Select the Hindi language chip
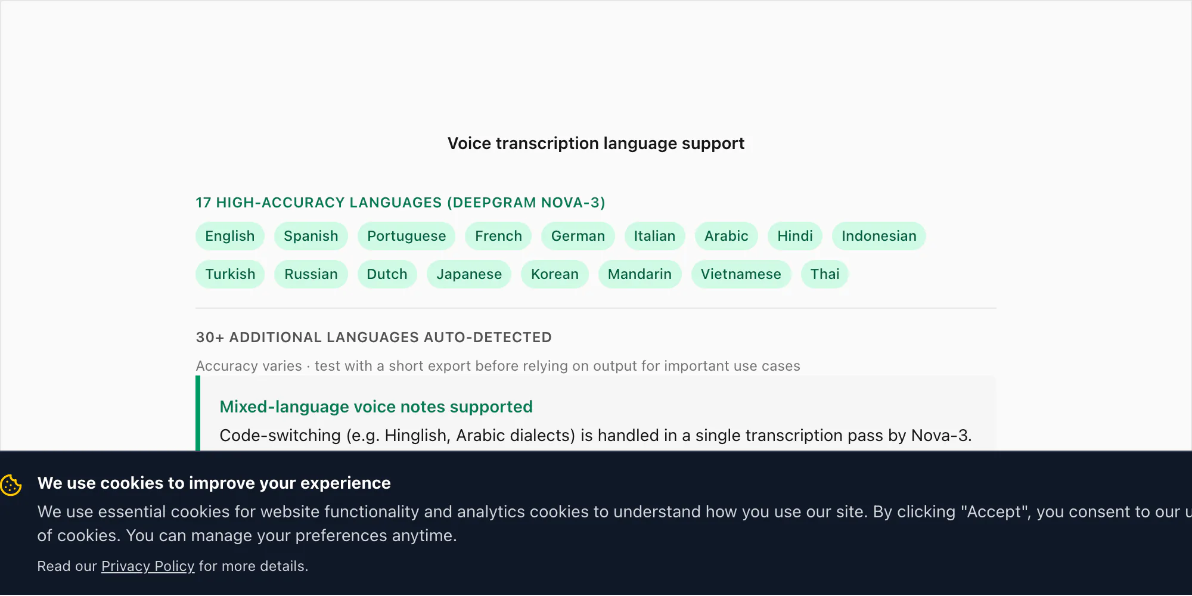Image resolution: width=1192 pixels, height=596 pixels. pyautogui.click(x=795, y=236)
